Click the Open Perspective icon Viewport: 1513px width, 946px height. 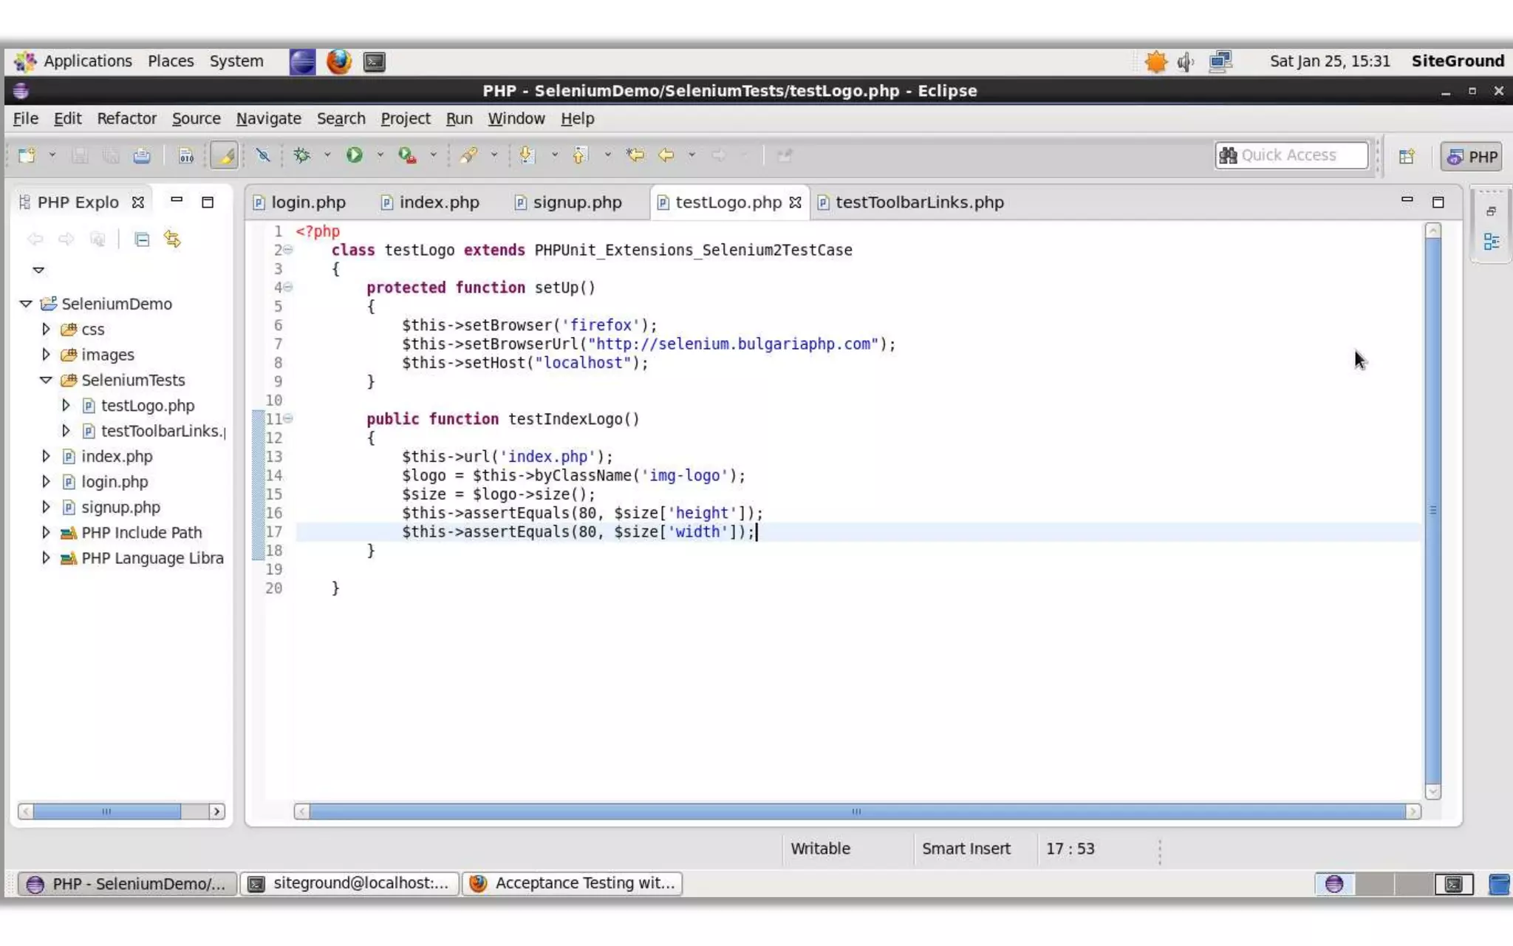(1407, 157)
